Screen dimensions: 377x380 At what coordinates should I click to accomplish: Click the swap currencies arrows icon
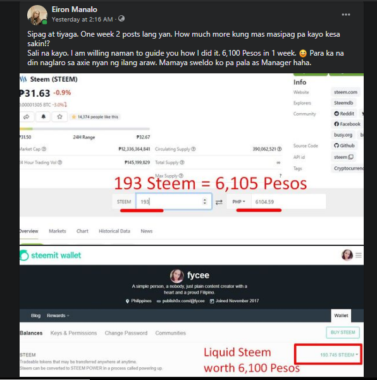(219, 202)
